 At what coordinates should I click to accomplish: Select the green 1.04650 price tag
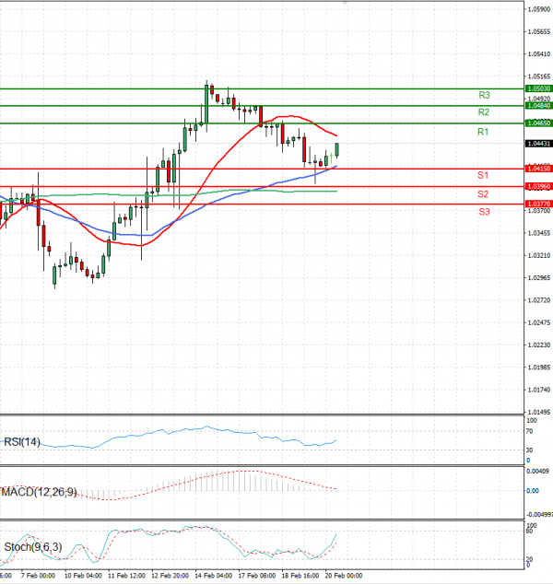point(538,123)
